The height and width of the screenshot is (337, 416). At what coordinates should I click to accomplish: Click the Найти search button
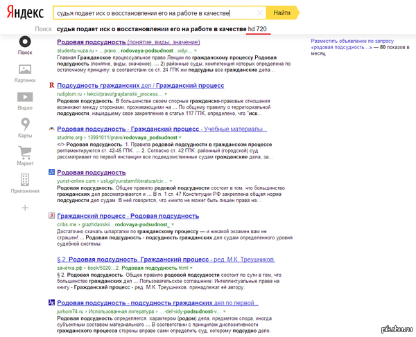click(282, 12)
